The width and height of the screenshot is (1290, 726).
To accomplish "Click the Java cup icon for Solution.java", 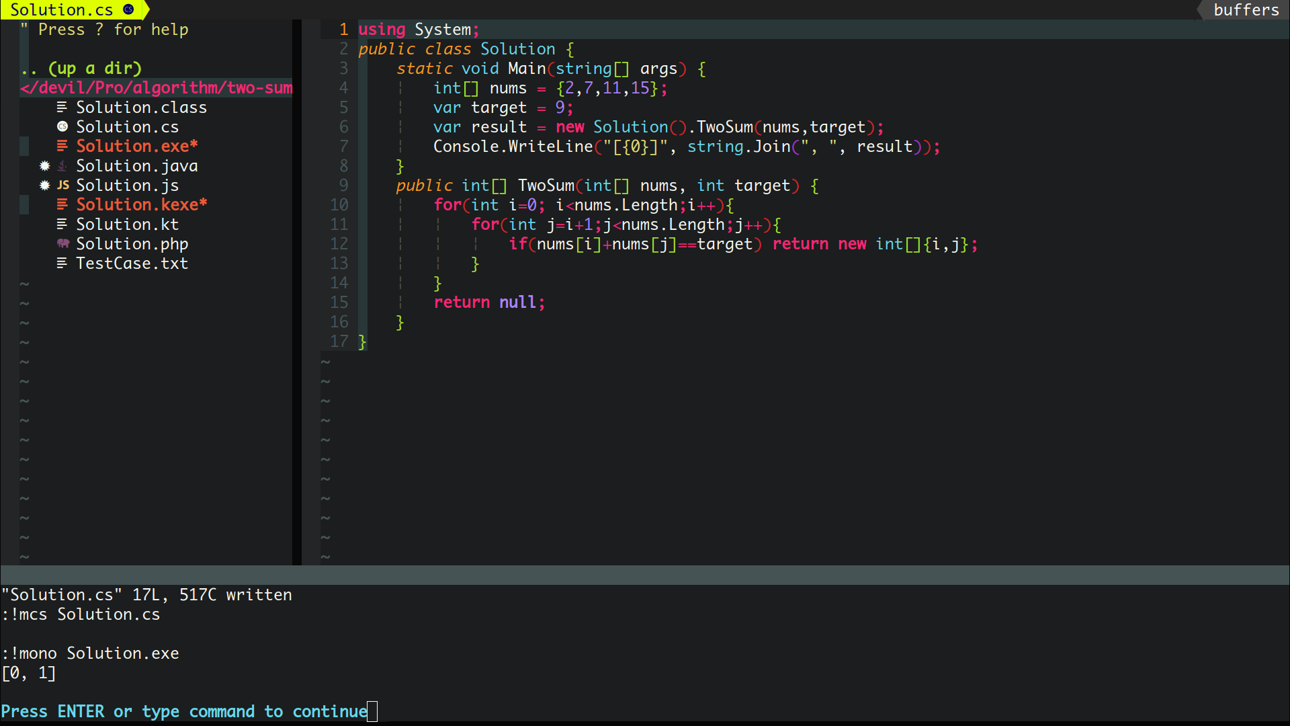I will [62, 166].
